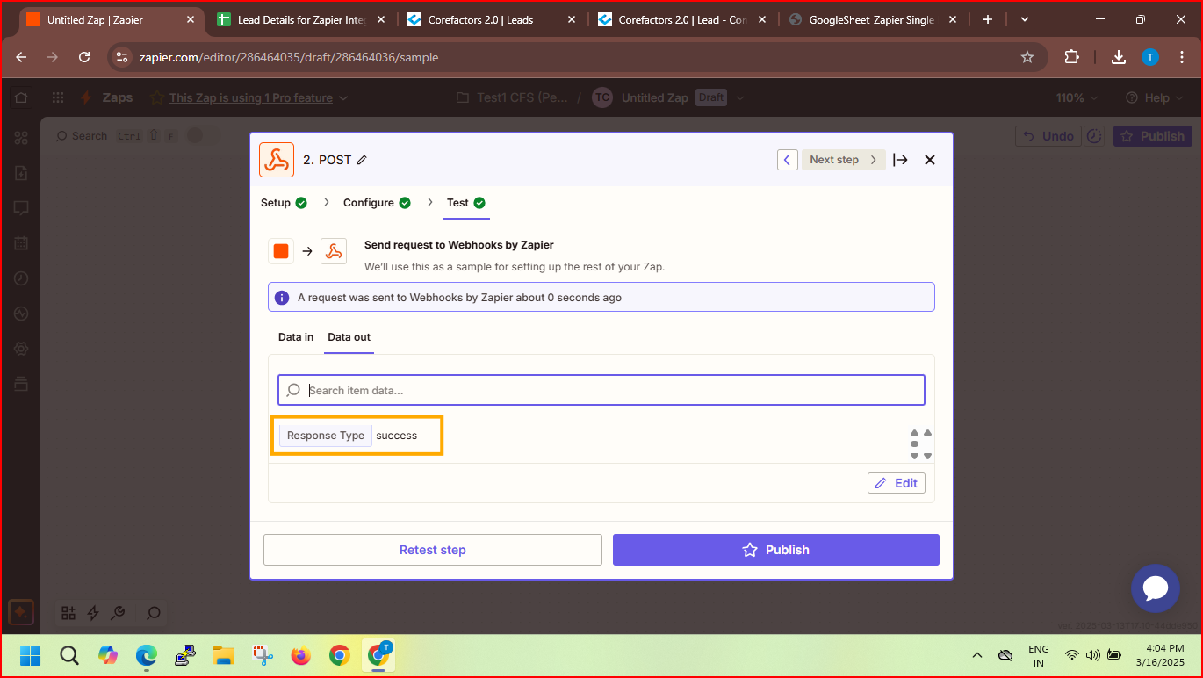Select the Test tab
Screen dimensions: 1203x678
coord(466,203)
